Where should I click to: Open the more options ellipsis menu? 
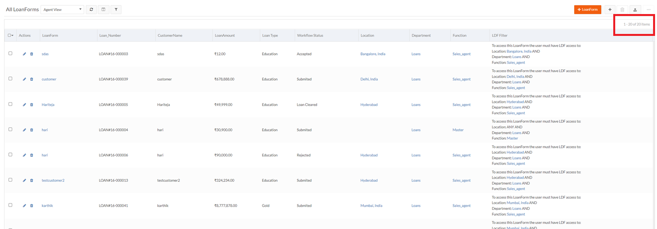648,9
